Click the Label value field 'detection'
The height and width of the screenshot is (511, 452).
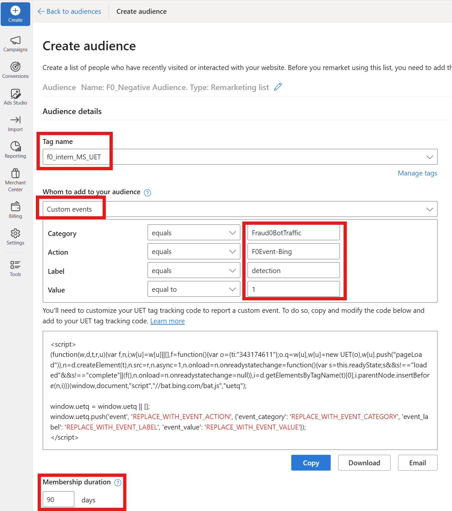pos(294,271)
